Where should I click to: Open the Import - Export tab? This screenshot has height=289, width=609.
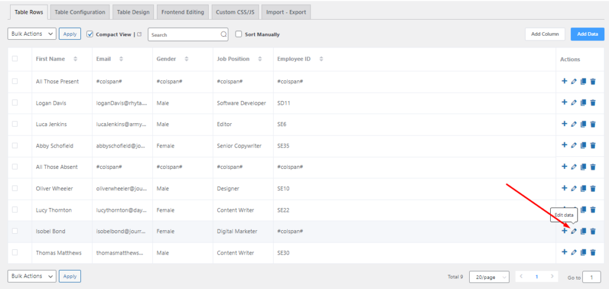pyautogui.click(x=286, y=12)
